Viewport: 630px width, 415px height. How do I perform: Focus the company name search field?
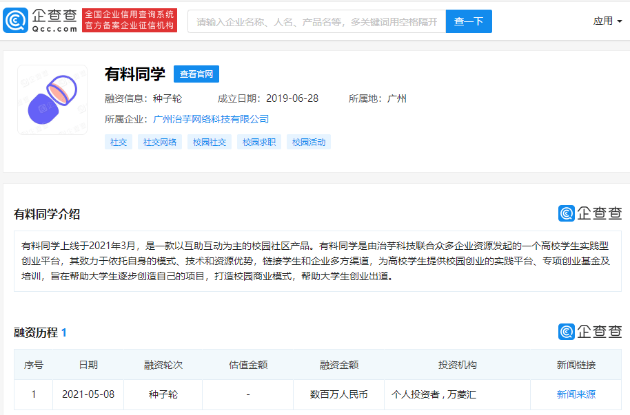(316, 21)
